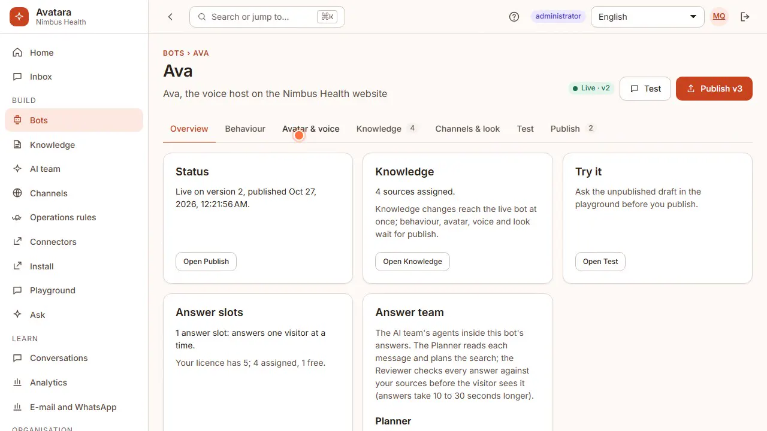
Task: Click the AI team sparkle icon
Action: tap(17, 169)
